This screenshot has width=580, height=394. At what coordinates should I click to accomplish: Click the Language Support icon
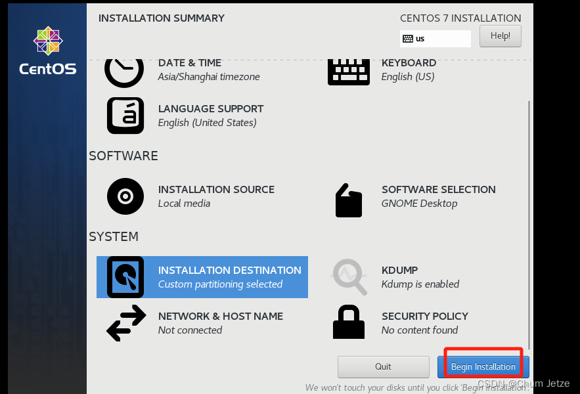(125, 116)
